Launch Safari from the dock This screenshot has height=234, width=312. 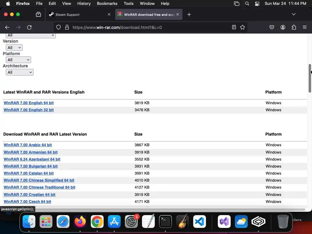(x=63, y=222)
